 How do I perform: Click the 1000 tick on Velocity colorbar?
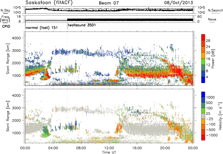210,97
